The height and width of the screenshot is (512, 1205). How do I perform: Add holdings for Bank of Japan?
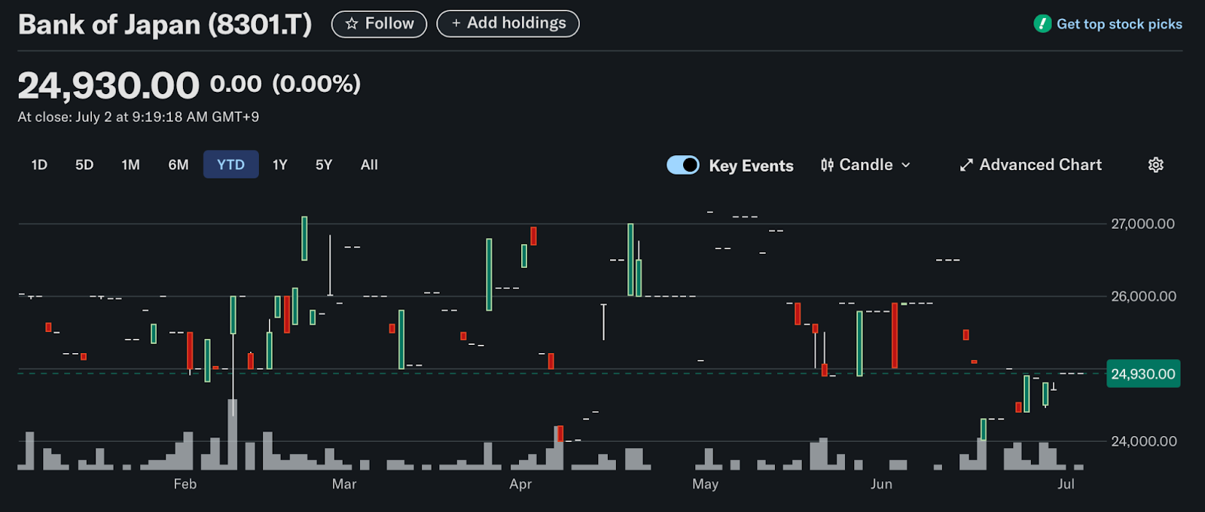[508, 24]
